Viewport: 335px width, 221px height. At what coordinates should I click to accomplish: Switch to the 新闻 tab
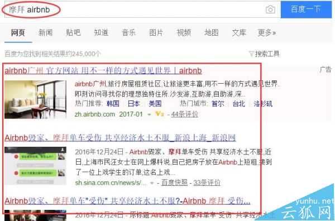click(46, 33)
